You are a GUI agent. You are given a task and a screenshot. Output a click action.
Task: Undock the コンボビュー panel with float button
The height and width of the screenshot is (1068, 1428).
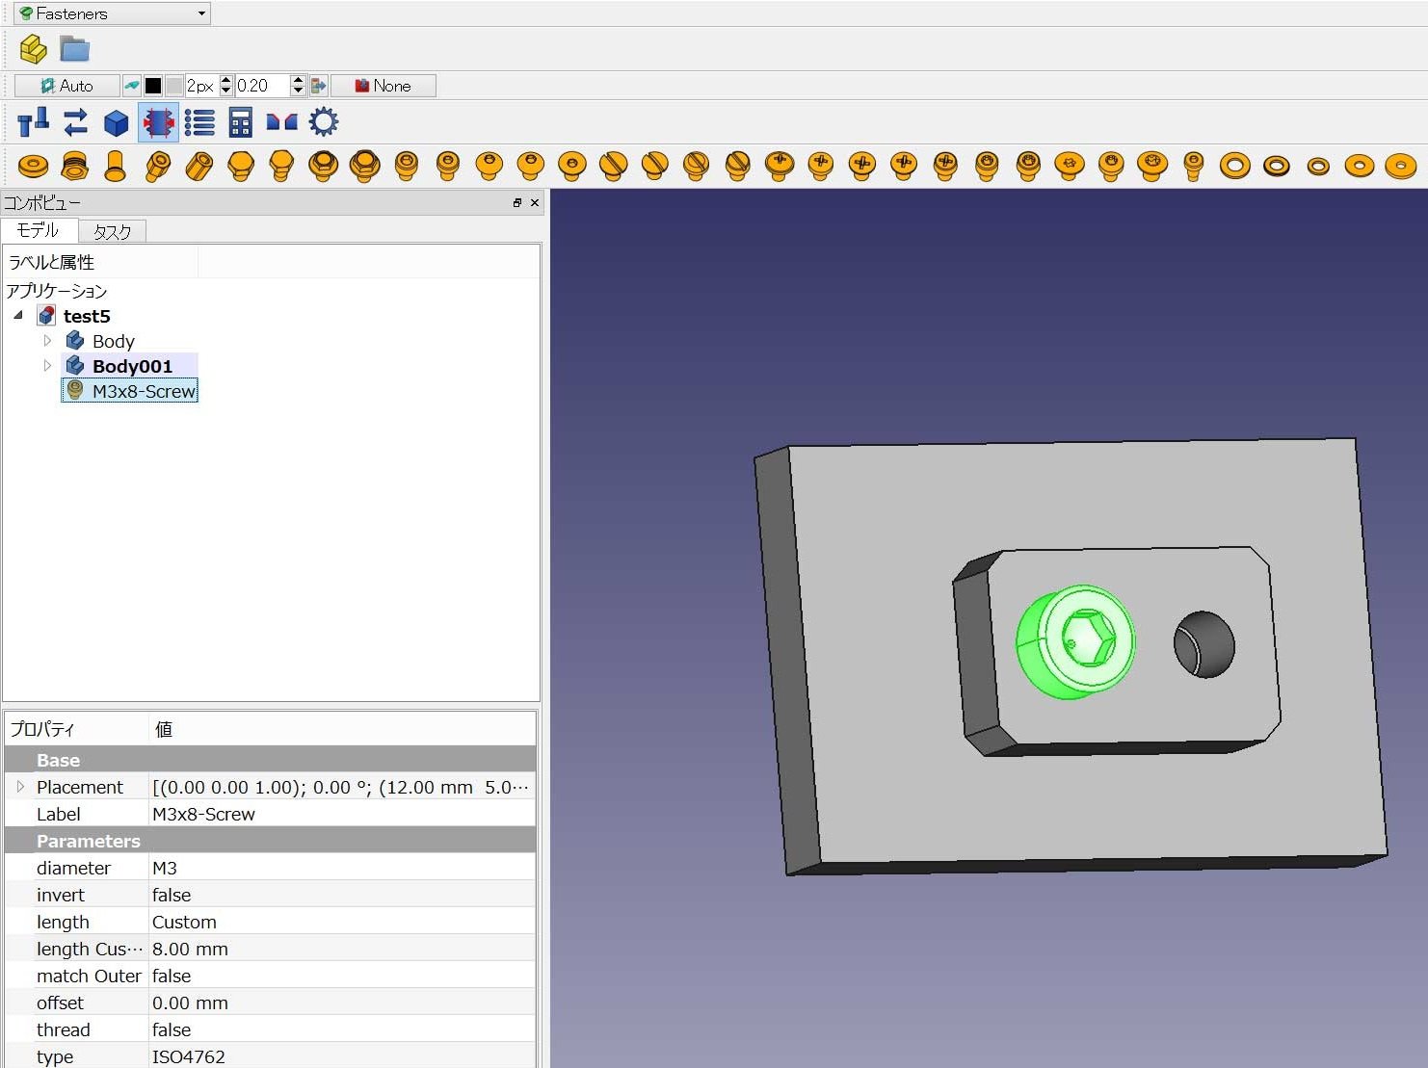pyautogui.click(x=517, y=202)
